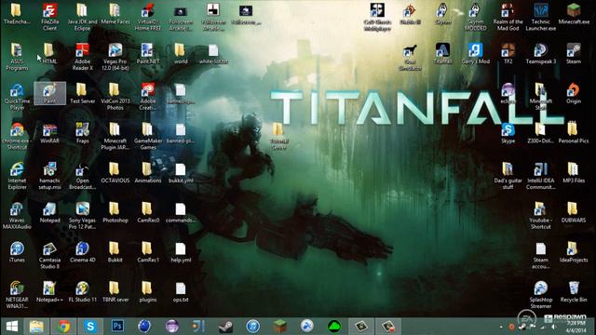
Task: Select the IdeaProjects folder
Action: [574, 252]
